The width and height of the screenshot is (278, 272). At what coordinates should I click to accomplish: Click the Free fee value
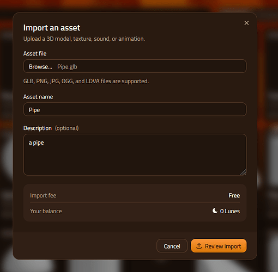234,195
